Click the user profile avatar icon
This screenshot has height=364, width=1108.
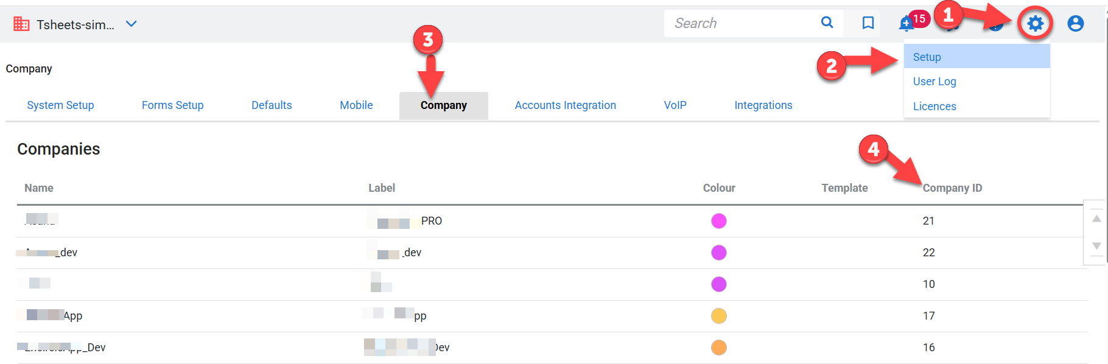(x=1075, y=24)
